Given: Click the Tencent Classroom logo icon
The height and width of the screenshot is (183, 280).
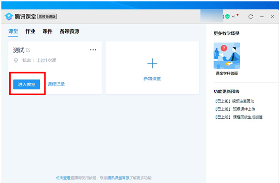Looking at the screenshot, I should 9,17.
